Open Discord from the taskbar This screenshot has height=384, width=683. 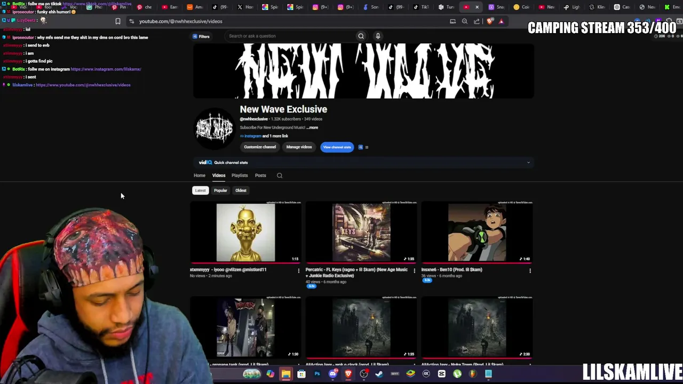click(x=332, y=374)
